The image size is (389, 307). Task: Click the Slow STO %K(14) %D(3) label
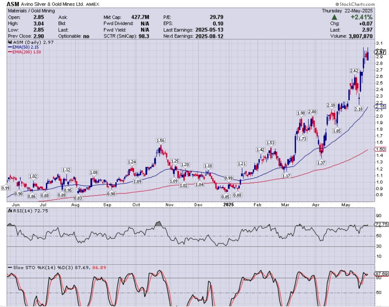43,268
